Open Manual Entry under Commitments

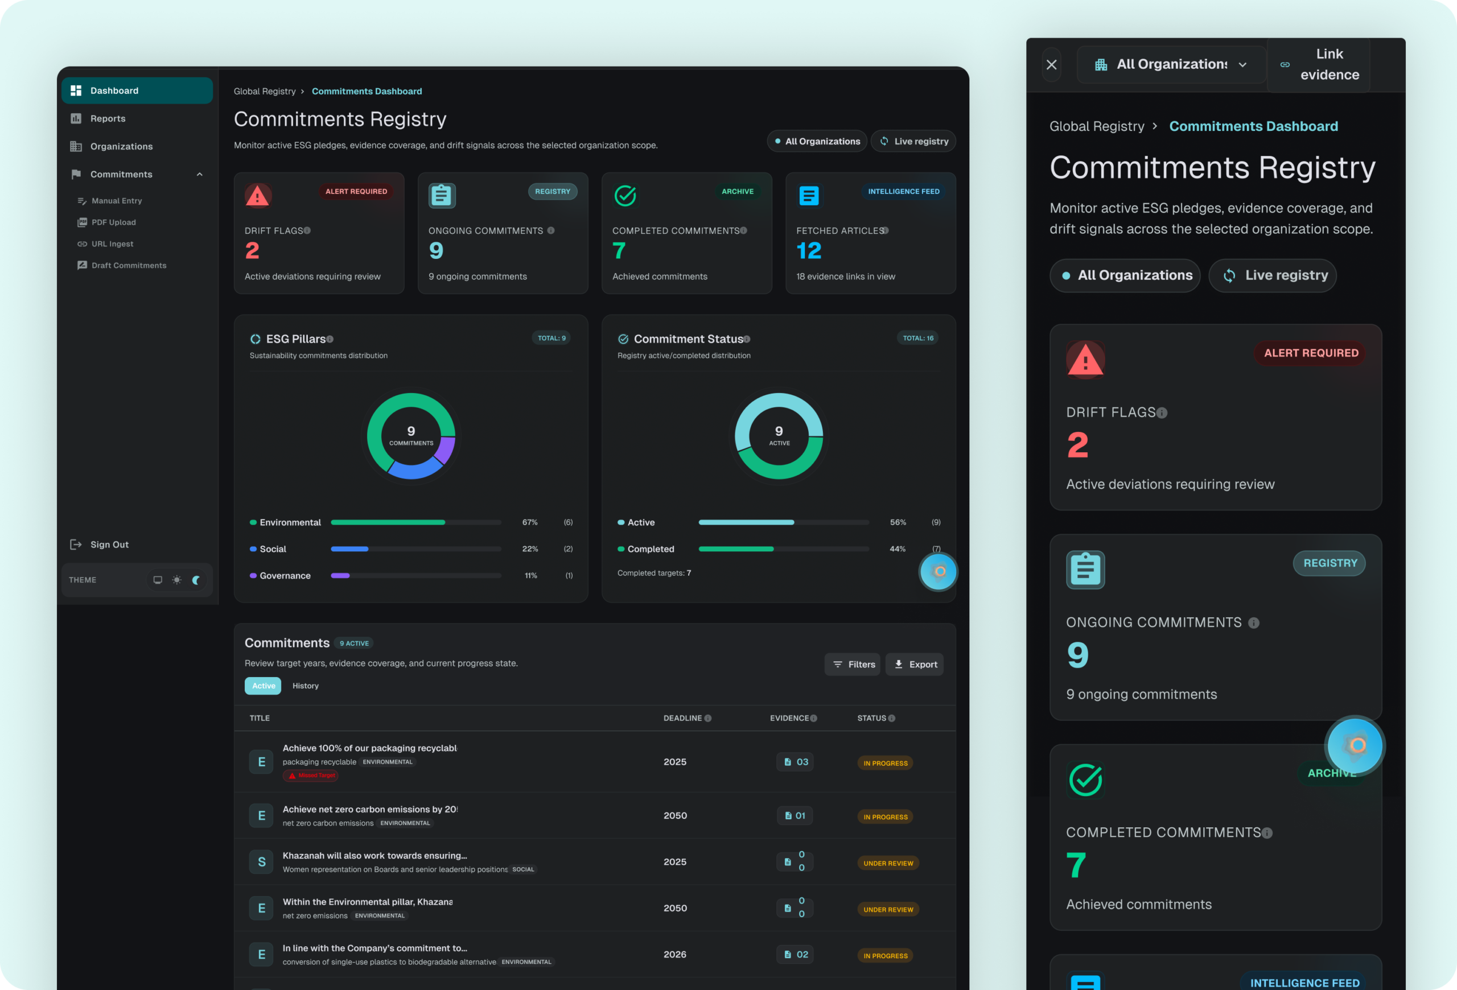(117, 200)
